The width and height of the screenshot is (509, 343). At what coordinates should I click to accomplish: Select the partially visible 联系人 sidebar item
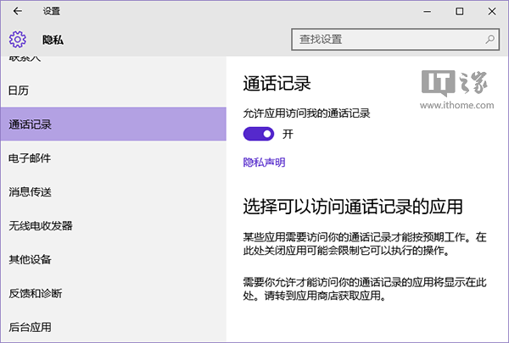tap(25, 59)
